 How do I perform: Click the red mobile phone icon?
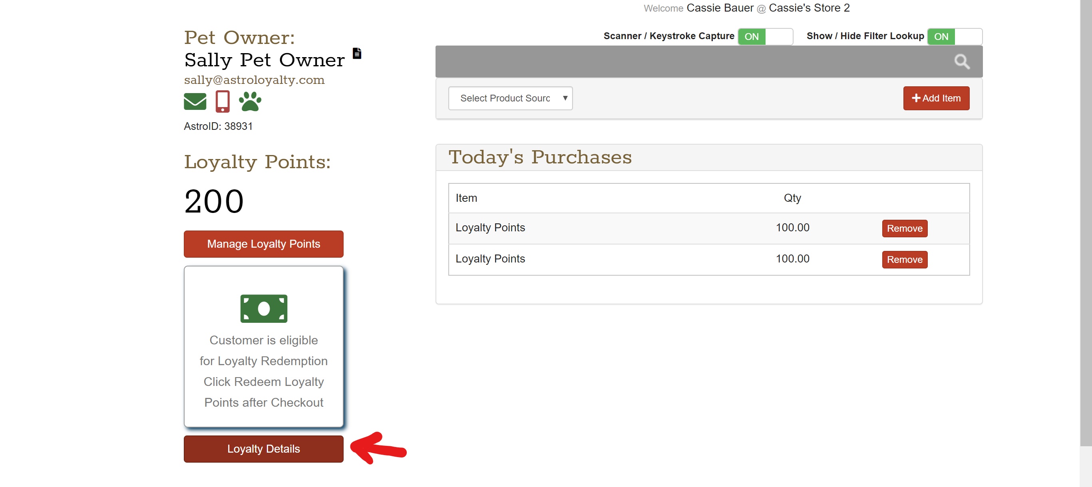click(223, 101)
